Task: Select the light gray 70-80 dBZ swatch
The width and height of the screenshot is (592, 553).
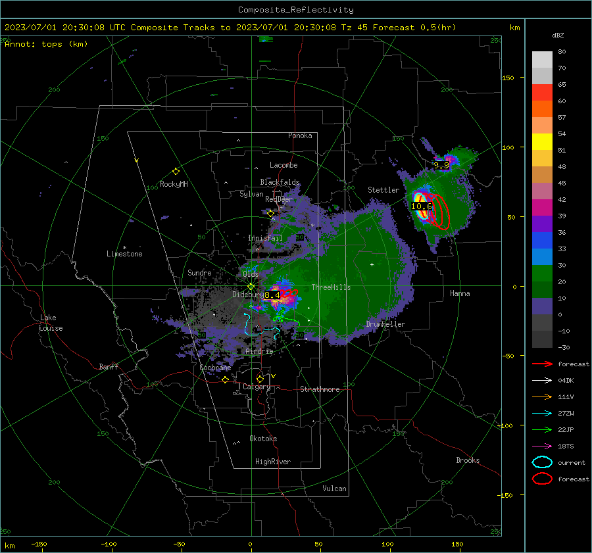Action: point(542,59)
